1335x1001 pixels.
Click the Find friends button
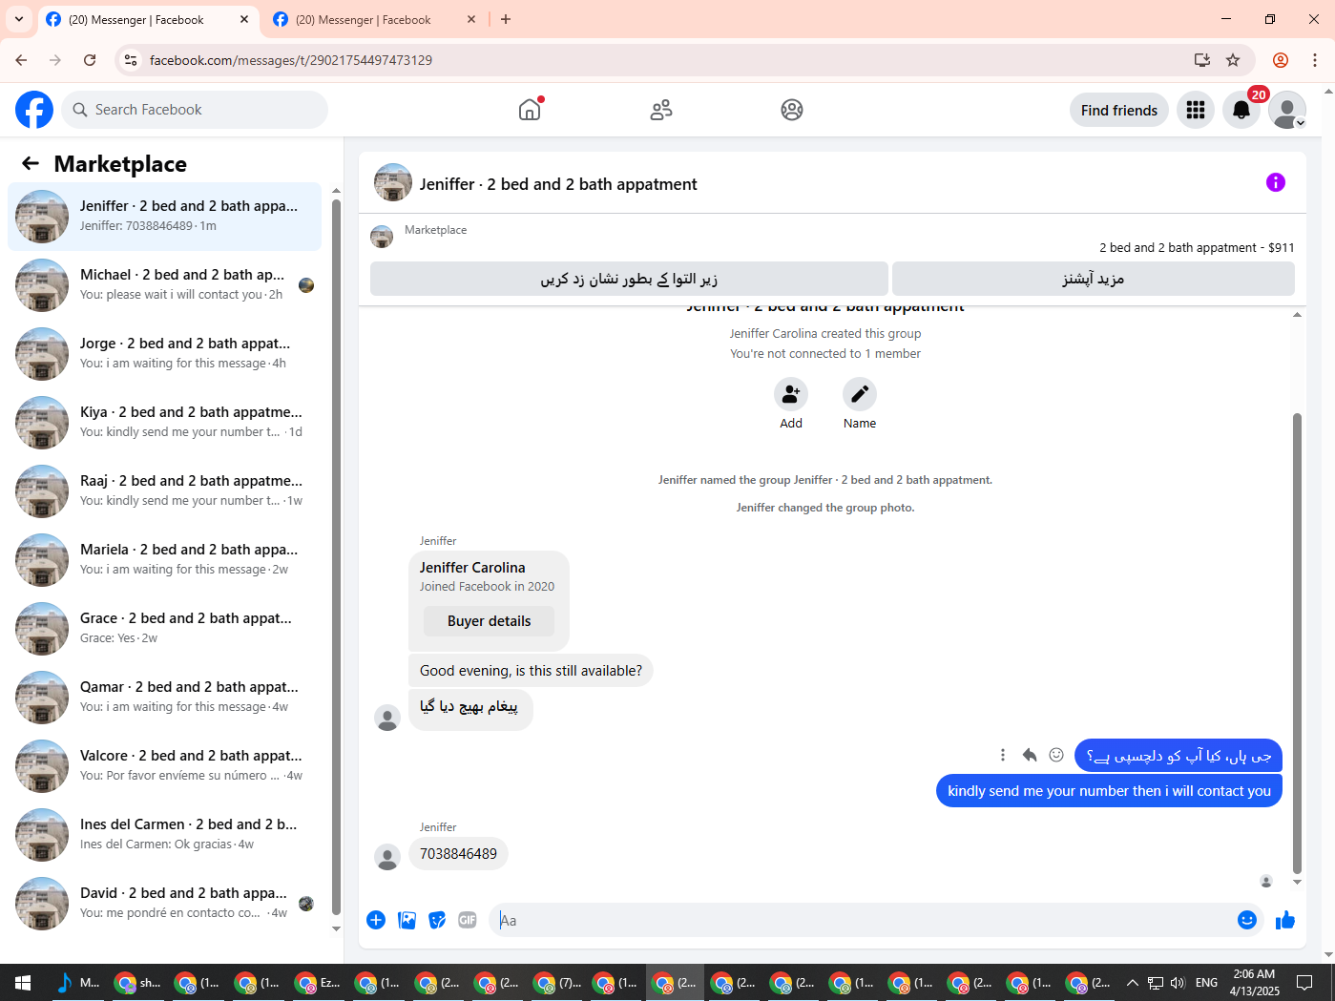click(1119, 110)
